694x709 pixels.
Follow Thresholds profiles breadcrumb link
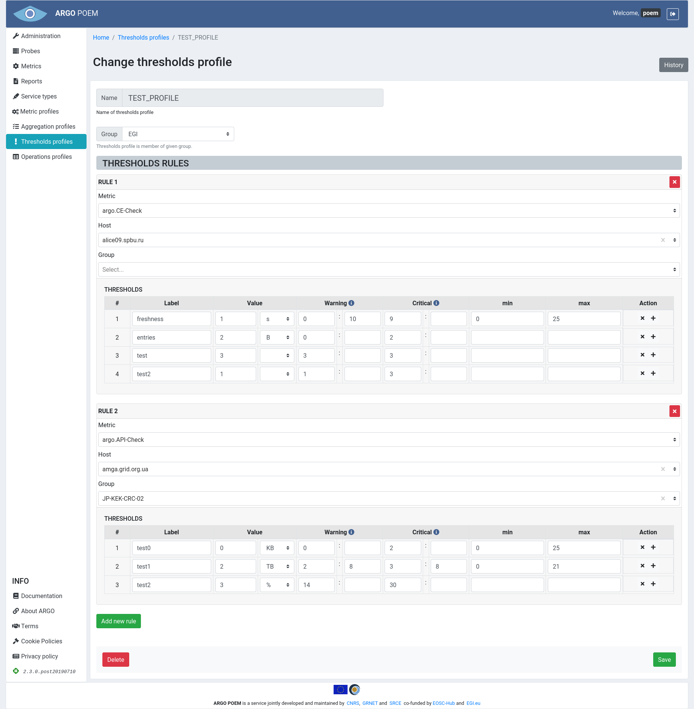click(144, 37)
